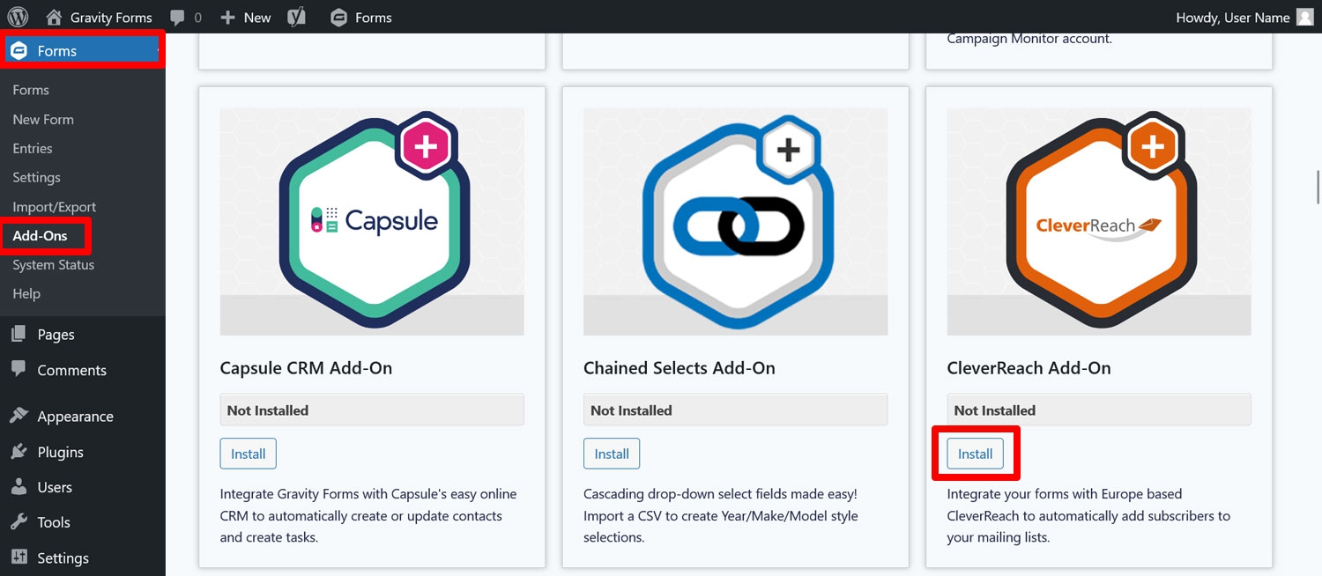Open the WordPress Settings sidebar menu
Image resolution: width=1322 pixels, height=576 pixels.
click(63, 558)
